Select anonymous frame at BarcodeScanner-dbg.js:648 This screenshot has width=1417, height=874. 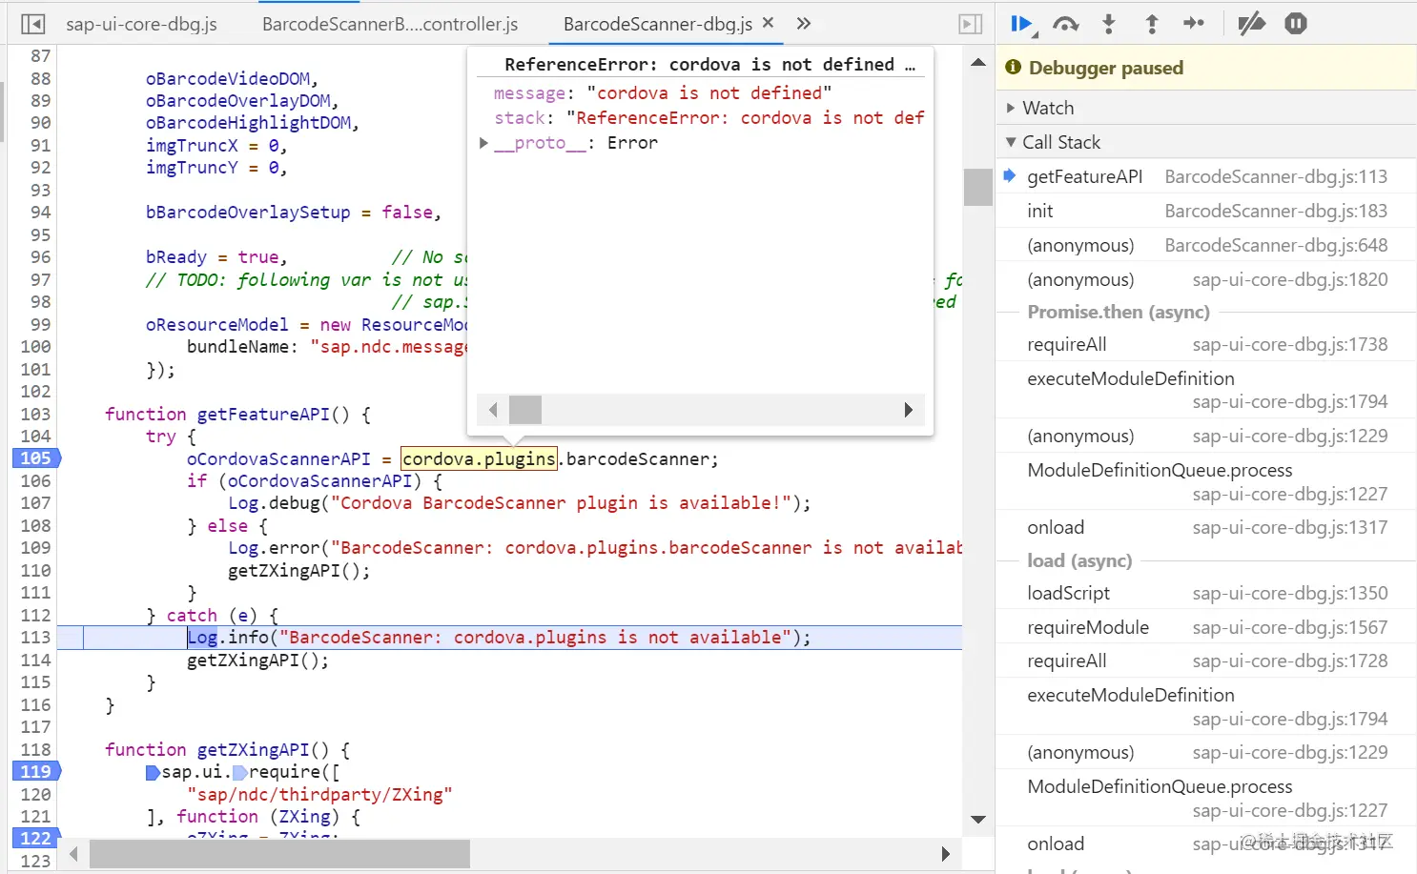[1206, 245]
